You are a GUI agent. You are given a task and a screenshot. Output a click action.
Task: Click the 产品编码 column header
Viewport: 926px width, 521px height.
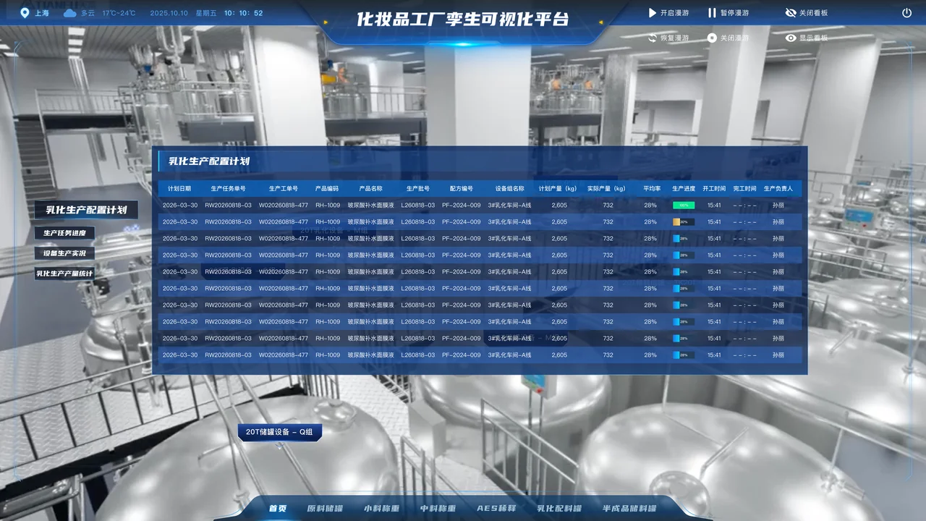[327, 189]
